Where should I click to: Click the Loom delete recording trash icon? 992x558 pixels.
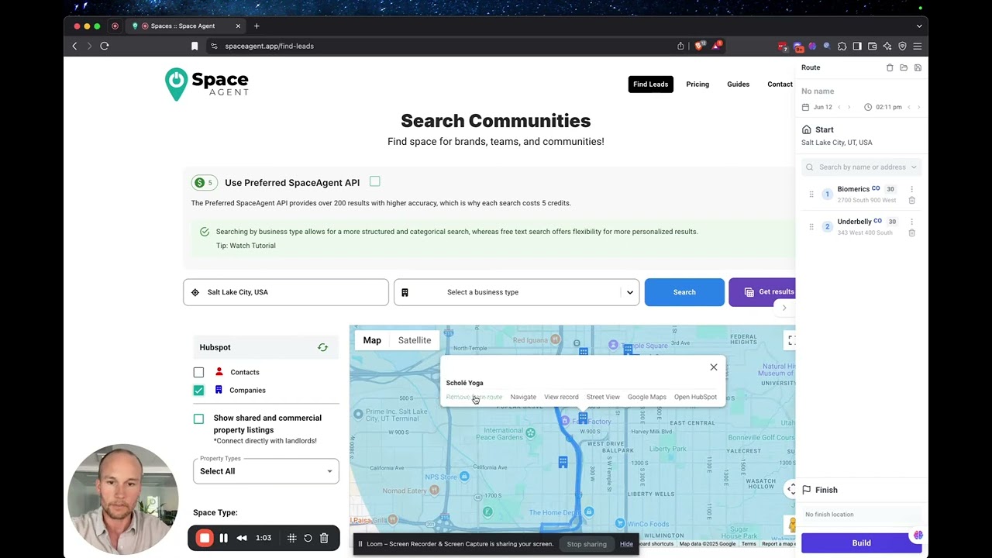[x=324, y=538]
